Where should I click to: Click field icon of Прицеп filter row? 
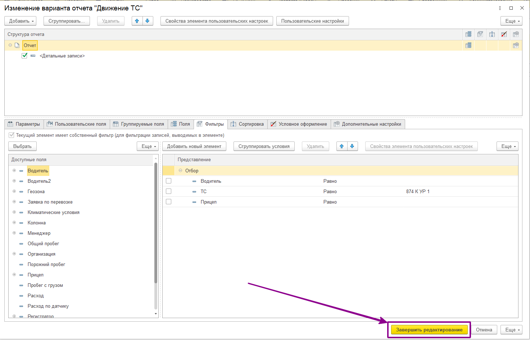[194, 202]
